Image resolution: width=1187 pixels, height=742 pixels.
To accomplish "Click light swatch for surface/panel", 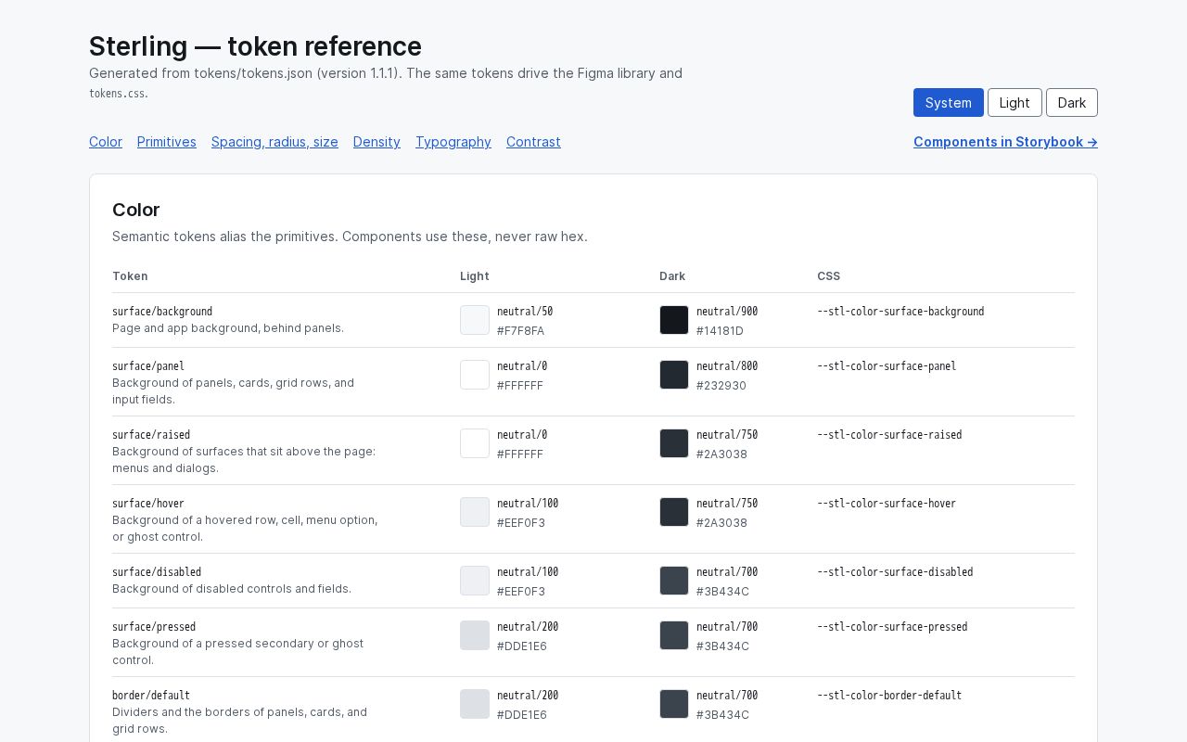I will [x=475, y=375].
